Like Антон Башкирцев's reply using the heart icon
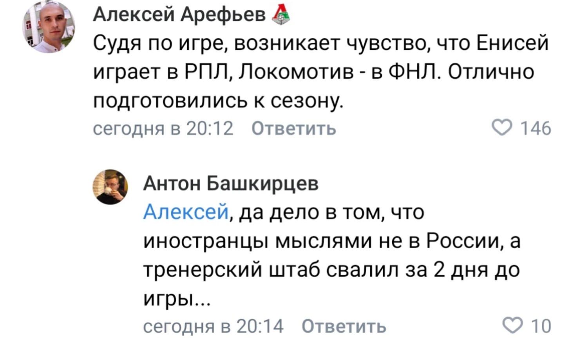This screenshot has height=356, width=572. (x=512, y=325)
